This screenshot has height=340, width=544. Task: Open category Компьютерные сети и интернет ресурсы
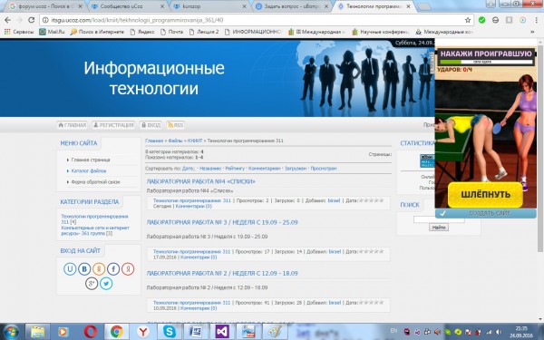click(95, 230)
